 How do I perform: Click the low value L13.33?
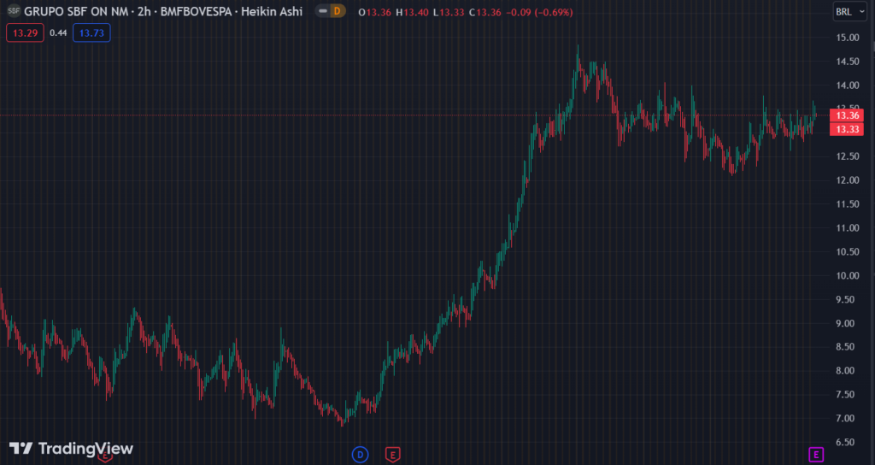coord(448,12)
